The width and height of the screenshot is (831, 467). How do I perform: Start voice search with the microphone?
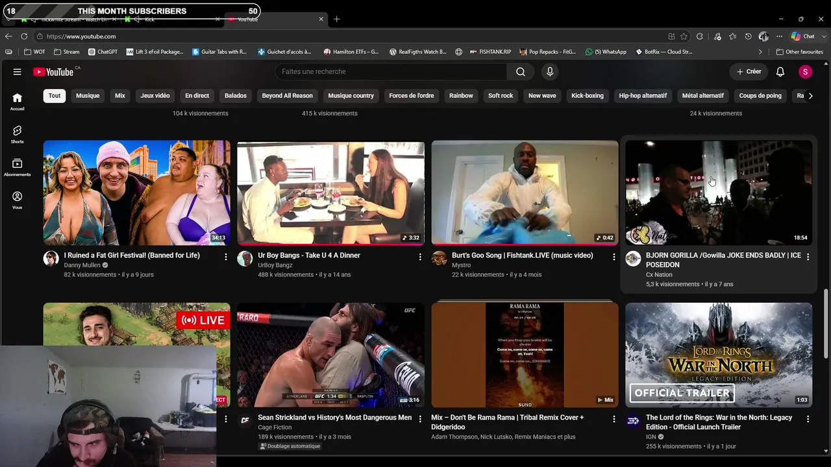point(550,72)
